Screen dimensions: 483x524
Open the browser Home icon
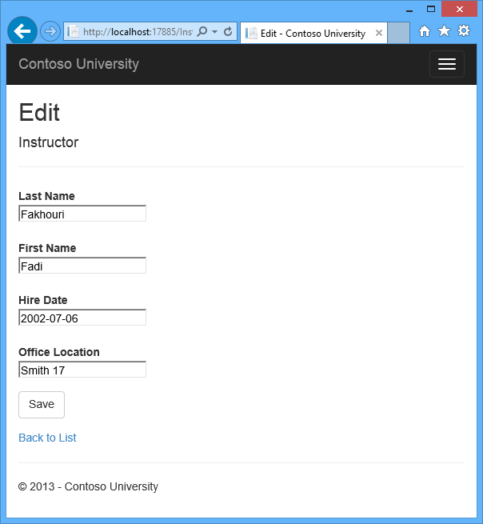click(424, 31)
